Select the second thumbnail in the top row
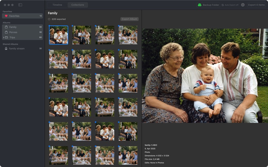The height and width of the screenshot is (167, 268). (82, 35)
